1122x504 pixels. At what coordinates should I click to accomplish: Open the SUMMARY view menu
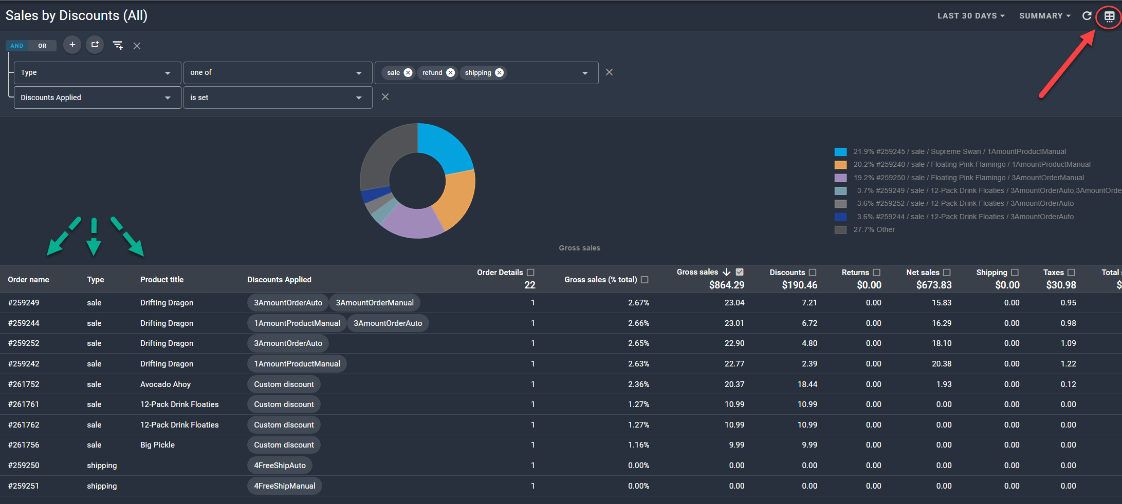pyautogui.click(x=1044, y=16)
